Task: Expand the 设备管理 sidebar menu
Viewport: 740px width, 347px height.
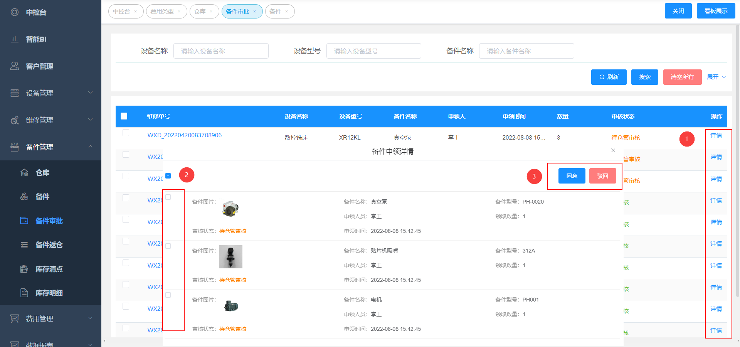Action: pos(50,93)
